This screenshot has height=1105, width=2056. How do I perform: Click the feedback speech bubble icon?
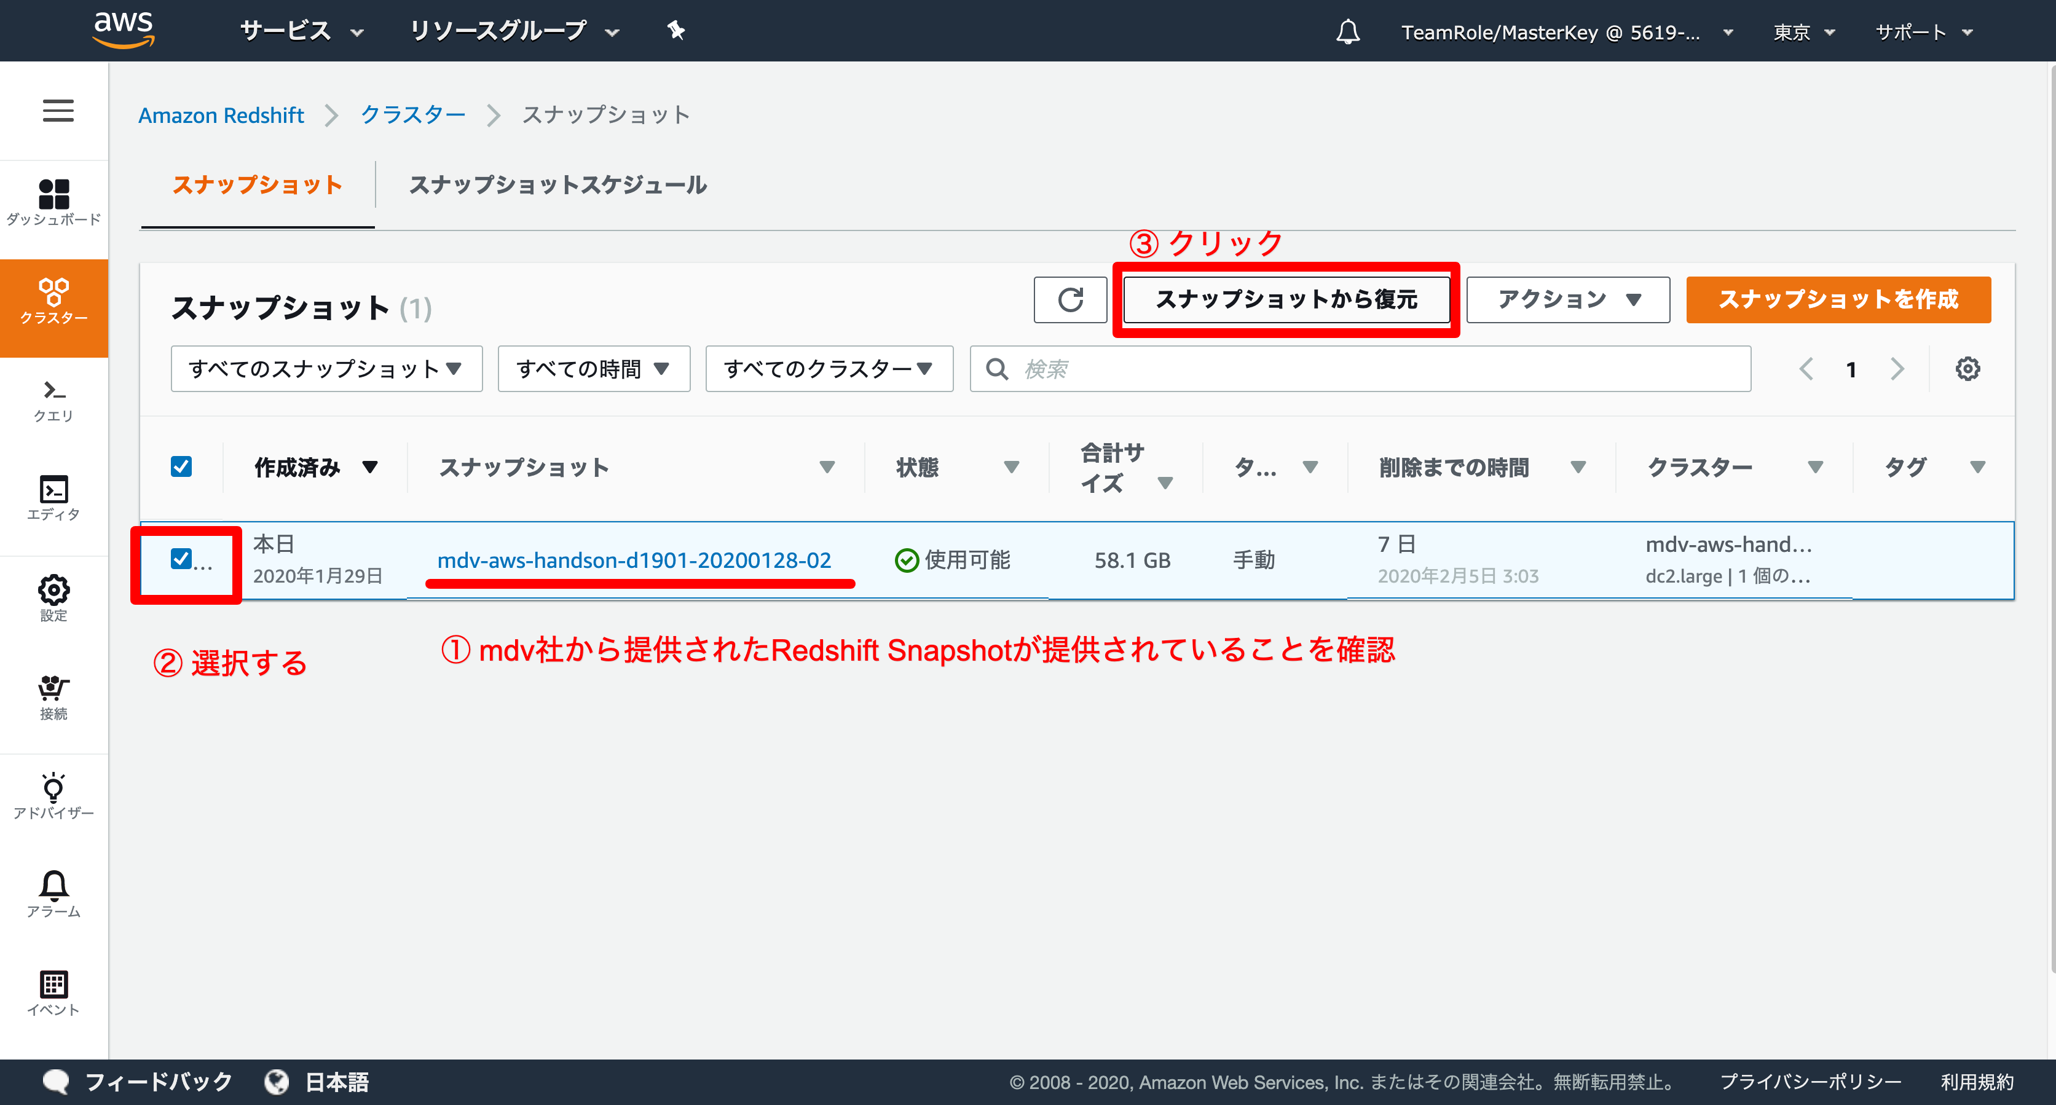point(56,1082)
